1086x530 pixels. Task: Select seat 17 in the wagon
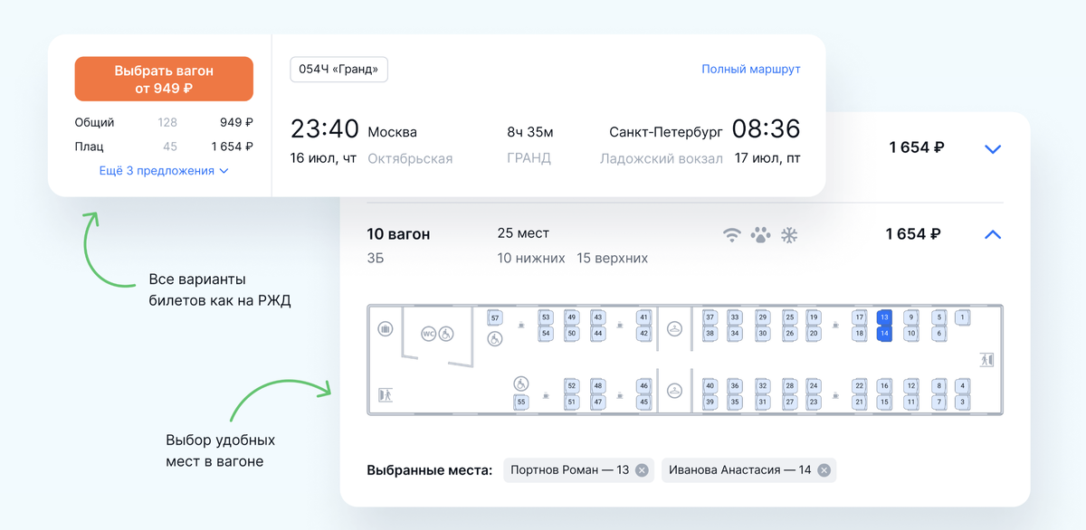[x=859, y=317]
